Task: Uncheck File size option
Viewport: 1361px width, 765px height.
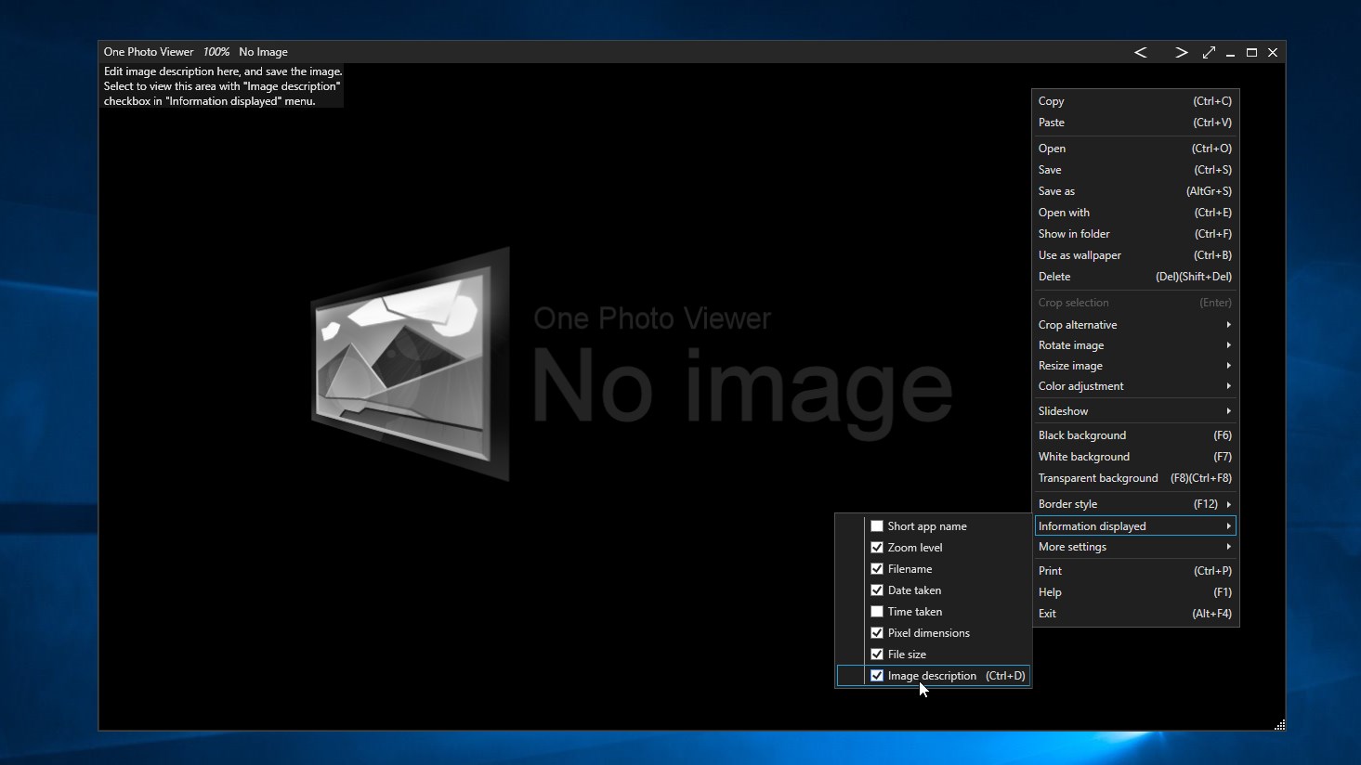Action: click(877, 655)
